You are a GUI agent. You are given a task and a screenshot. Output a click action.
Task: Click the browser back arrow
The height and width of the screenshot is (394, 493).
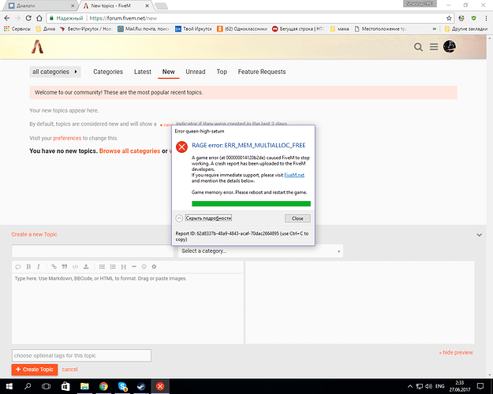coord(7,18)
